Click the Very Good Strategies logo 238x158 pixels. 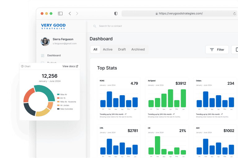coord(53,26)
